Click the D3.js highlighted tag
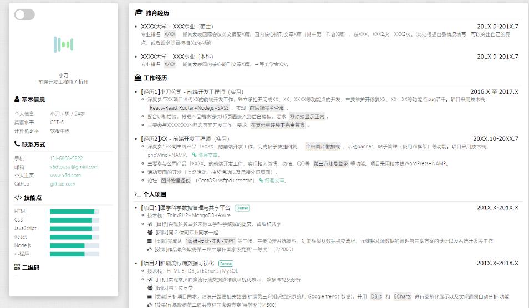This screenshot has width=529, height=308. coord(376,296)
